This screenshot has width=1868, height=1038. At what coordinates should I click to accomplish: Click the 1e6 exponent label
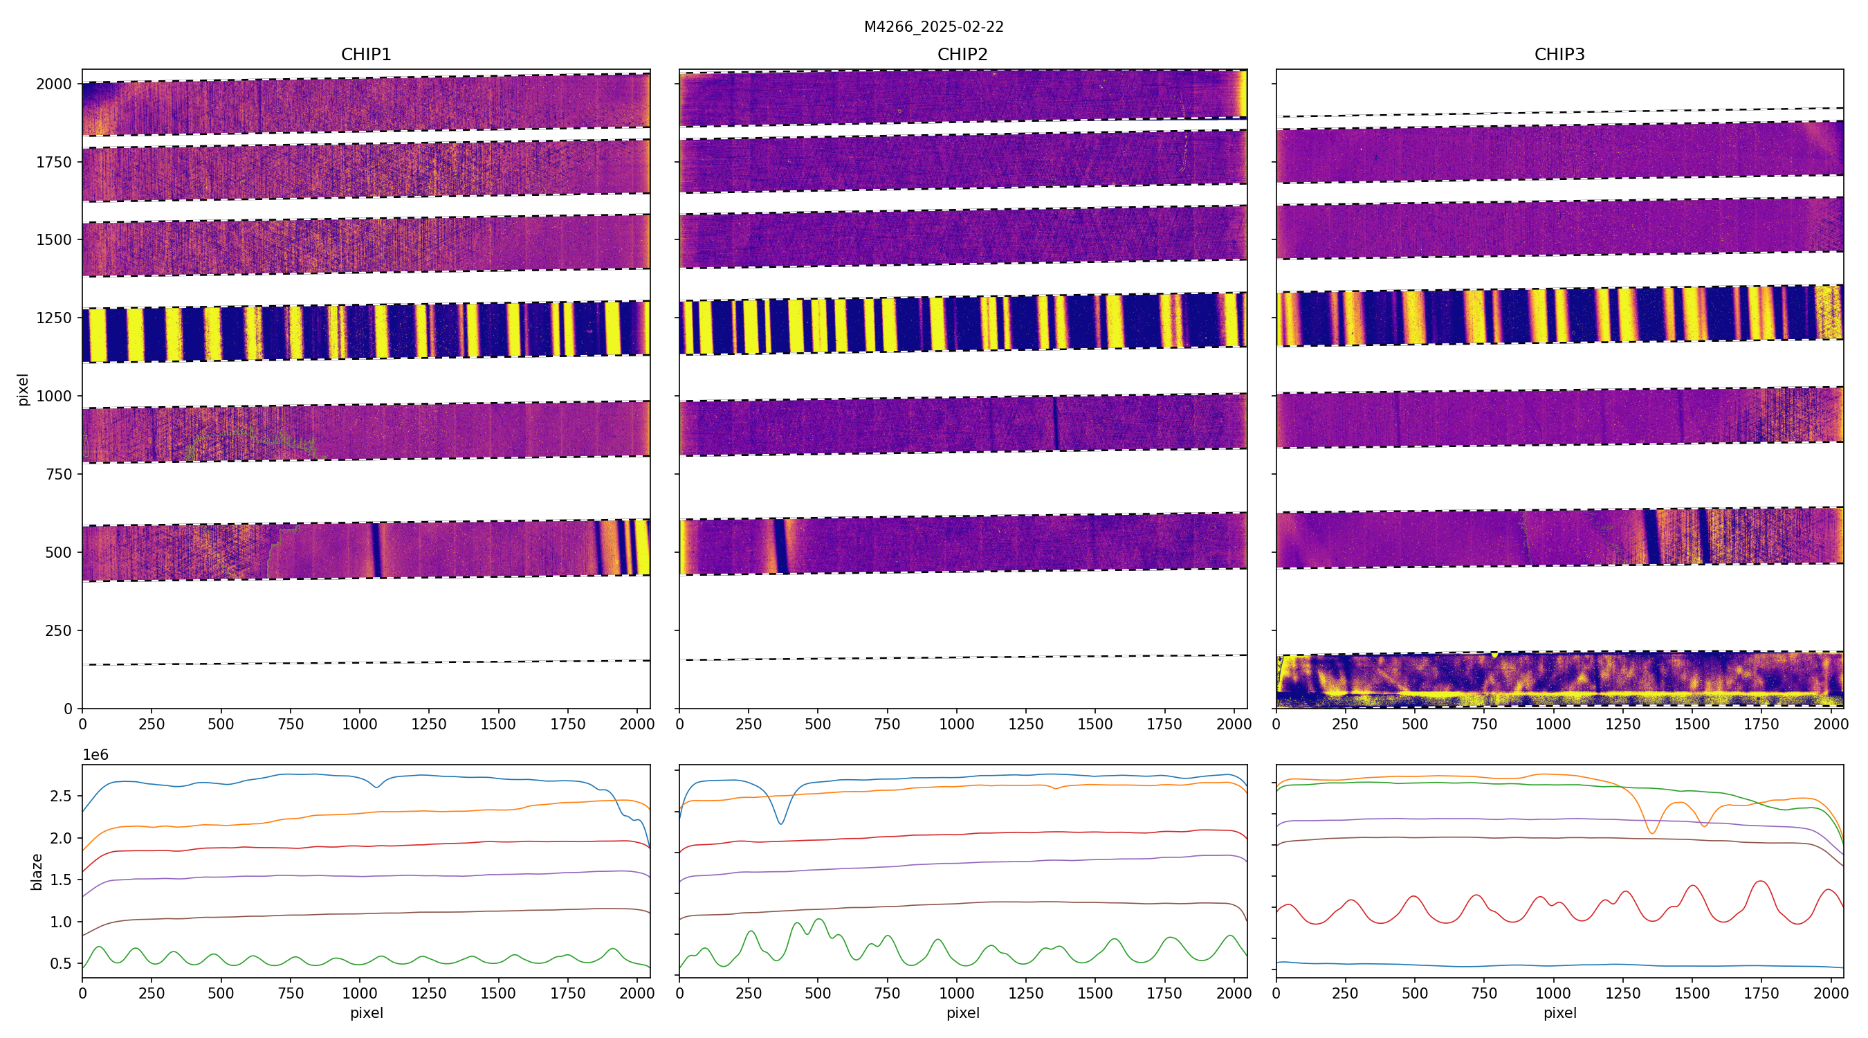coord(95,755)
